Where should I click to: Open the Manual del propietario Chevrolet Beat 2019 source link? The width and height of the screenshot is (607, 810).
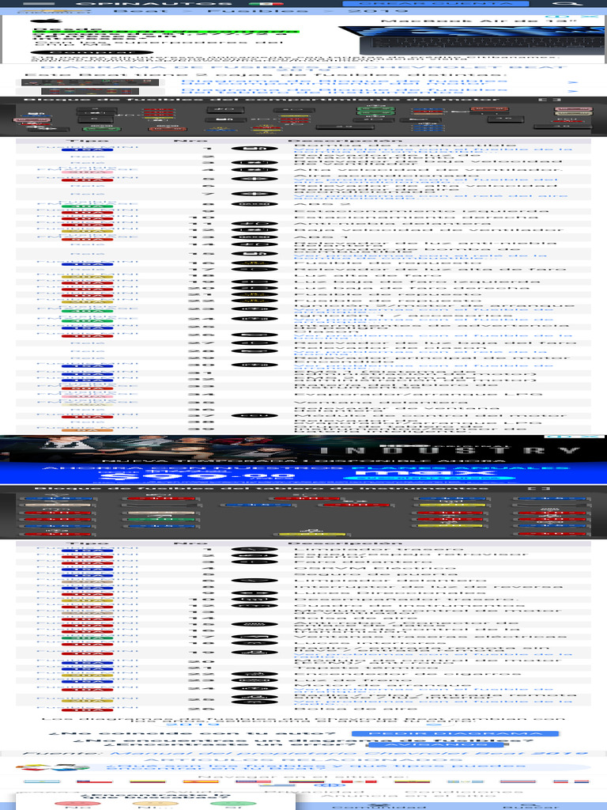point(348,754)
